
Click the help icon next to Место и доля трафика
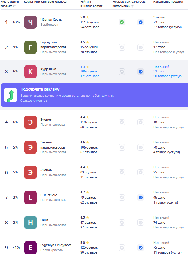point(15,6)
